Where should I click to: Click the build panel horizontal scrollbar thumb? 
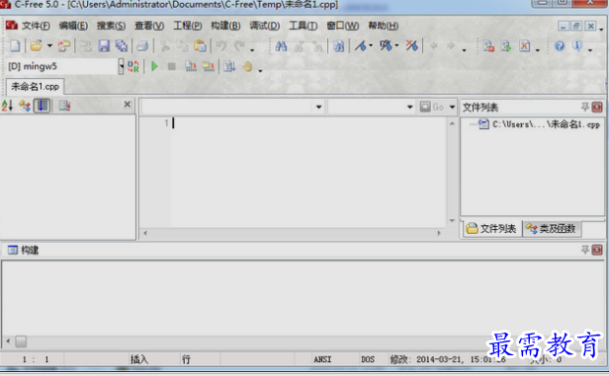click(x=21, y=341)
